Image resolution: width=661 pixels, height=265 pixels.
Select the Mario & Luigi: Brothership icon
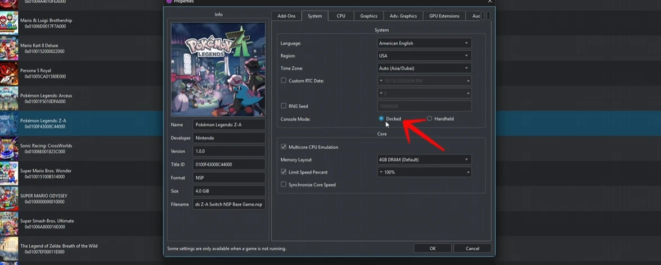click(8, 24)
